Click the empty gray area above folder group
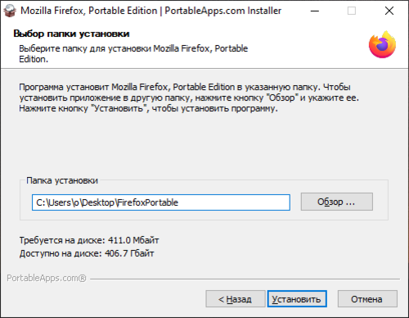 [204, 145]
